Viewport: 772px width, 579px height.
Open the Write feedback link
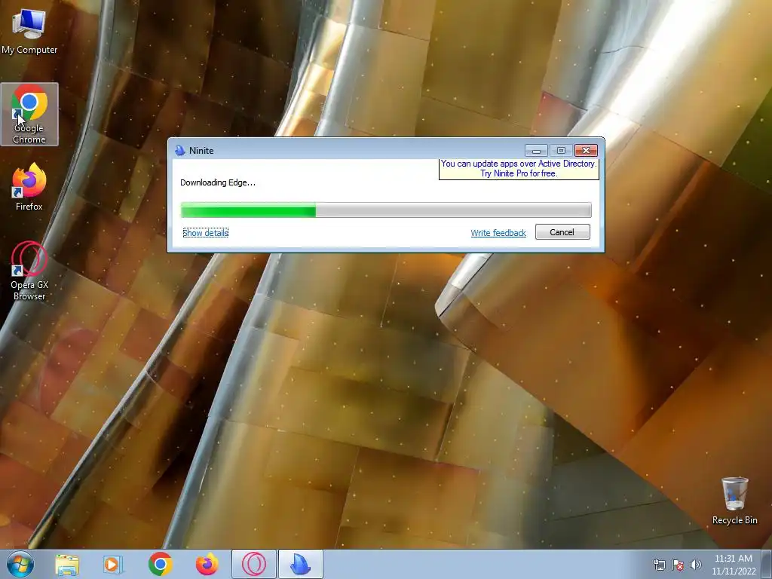click(x=498, y=233)
